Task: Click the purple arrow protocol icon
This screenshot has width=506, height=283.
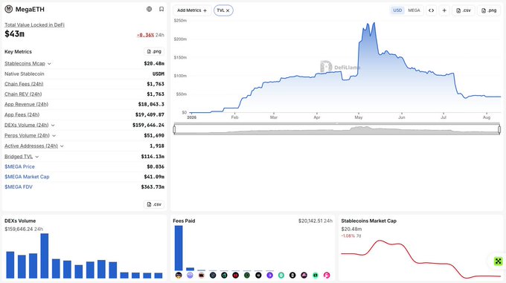Action: (x=270, y=276)
